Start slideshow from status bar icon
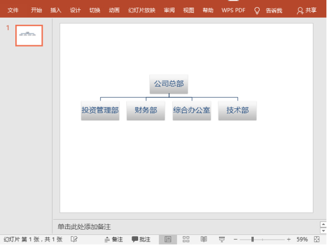 point(222,239)
